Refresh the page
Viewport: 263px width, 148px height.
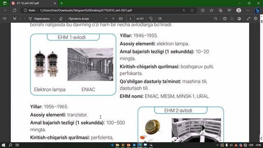click(15, 10)
